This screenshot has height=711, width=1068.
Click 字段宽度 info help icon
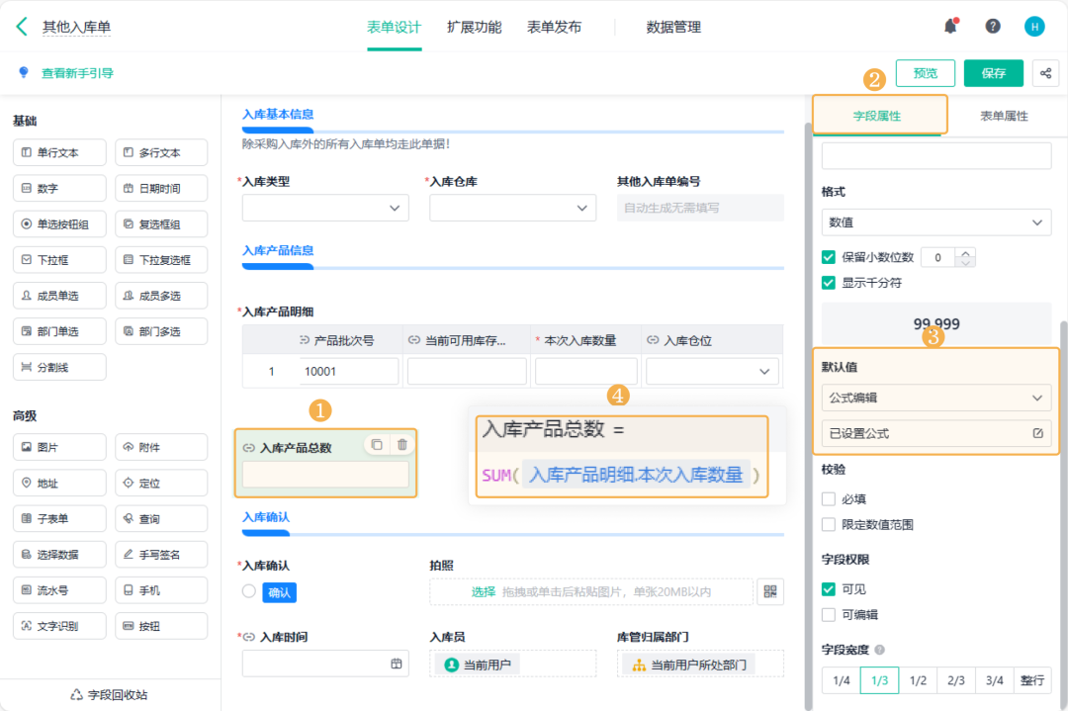click(880, 650)
